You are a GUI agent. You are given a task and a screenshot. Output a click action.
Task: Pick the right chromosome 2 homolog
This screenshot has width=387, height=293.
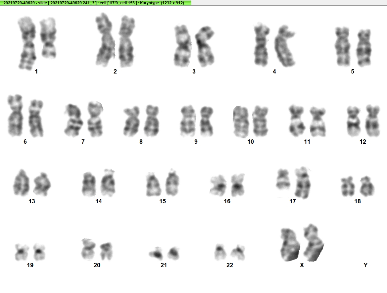(x=127, y=41)
